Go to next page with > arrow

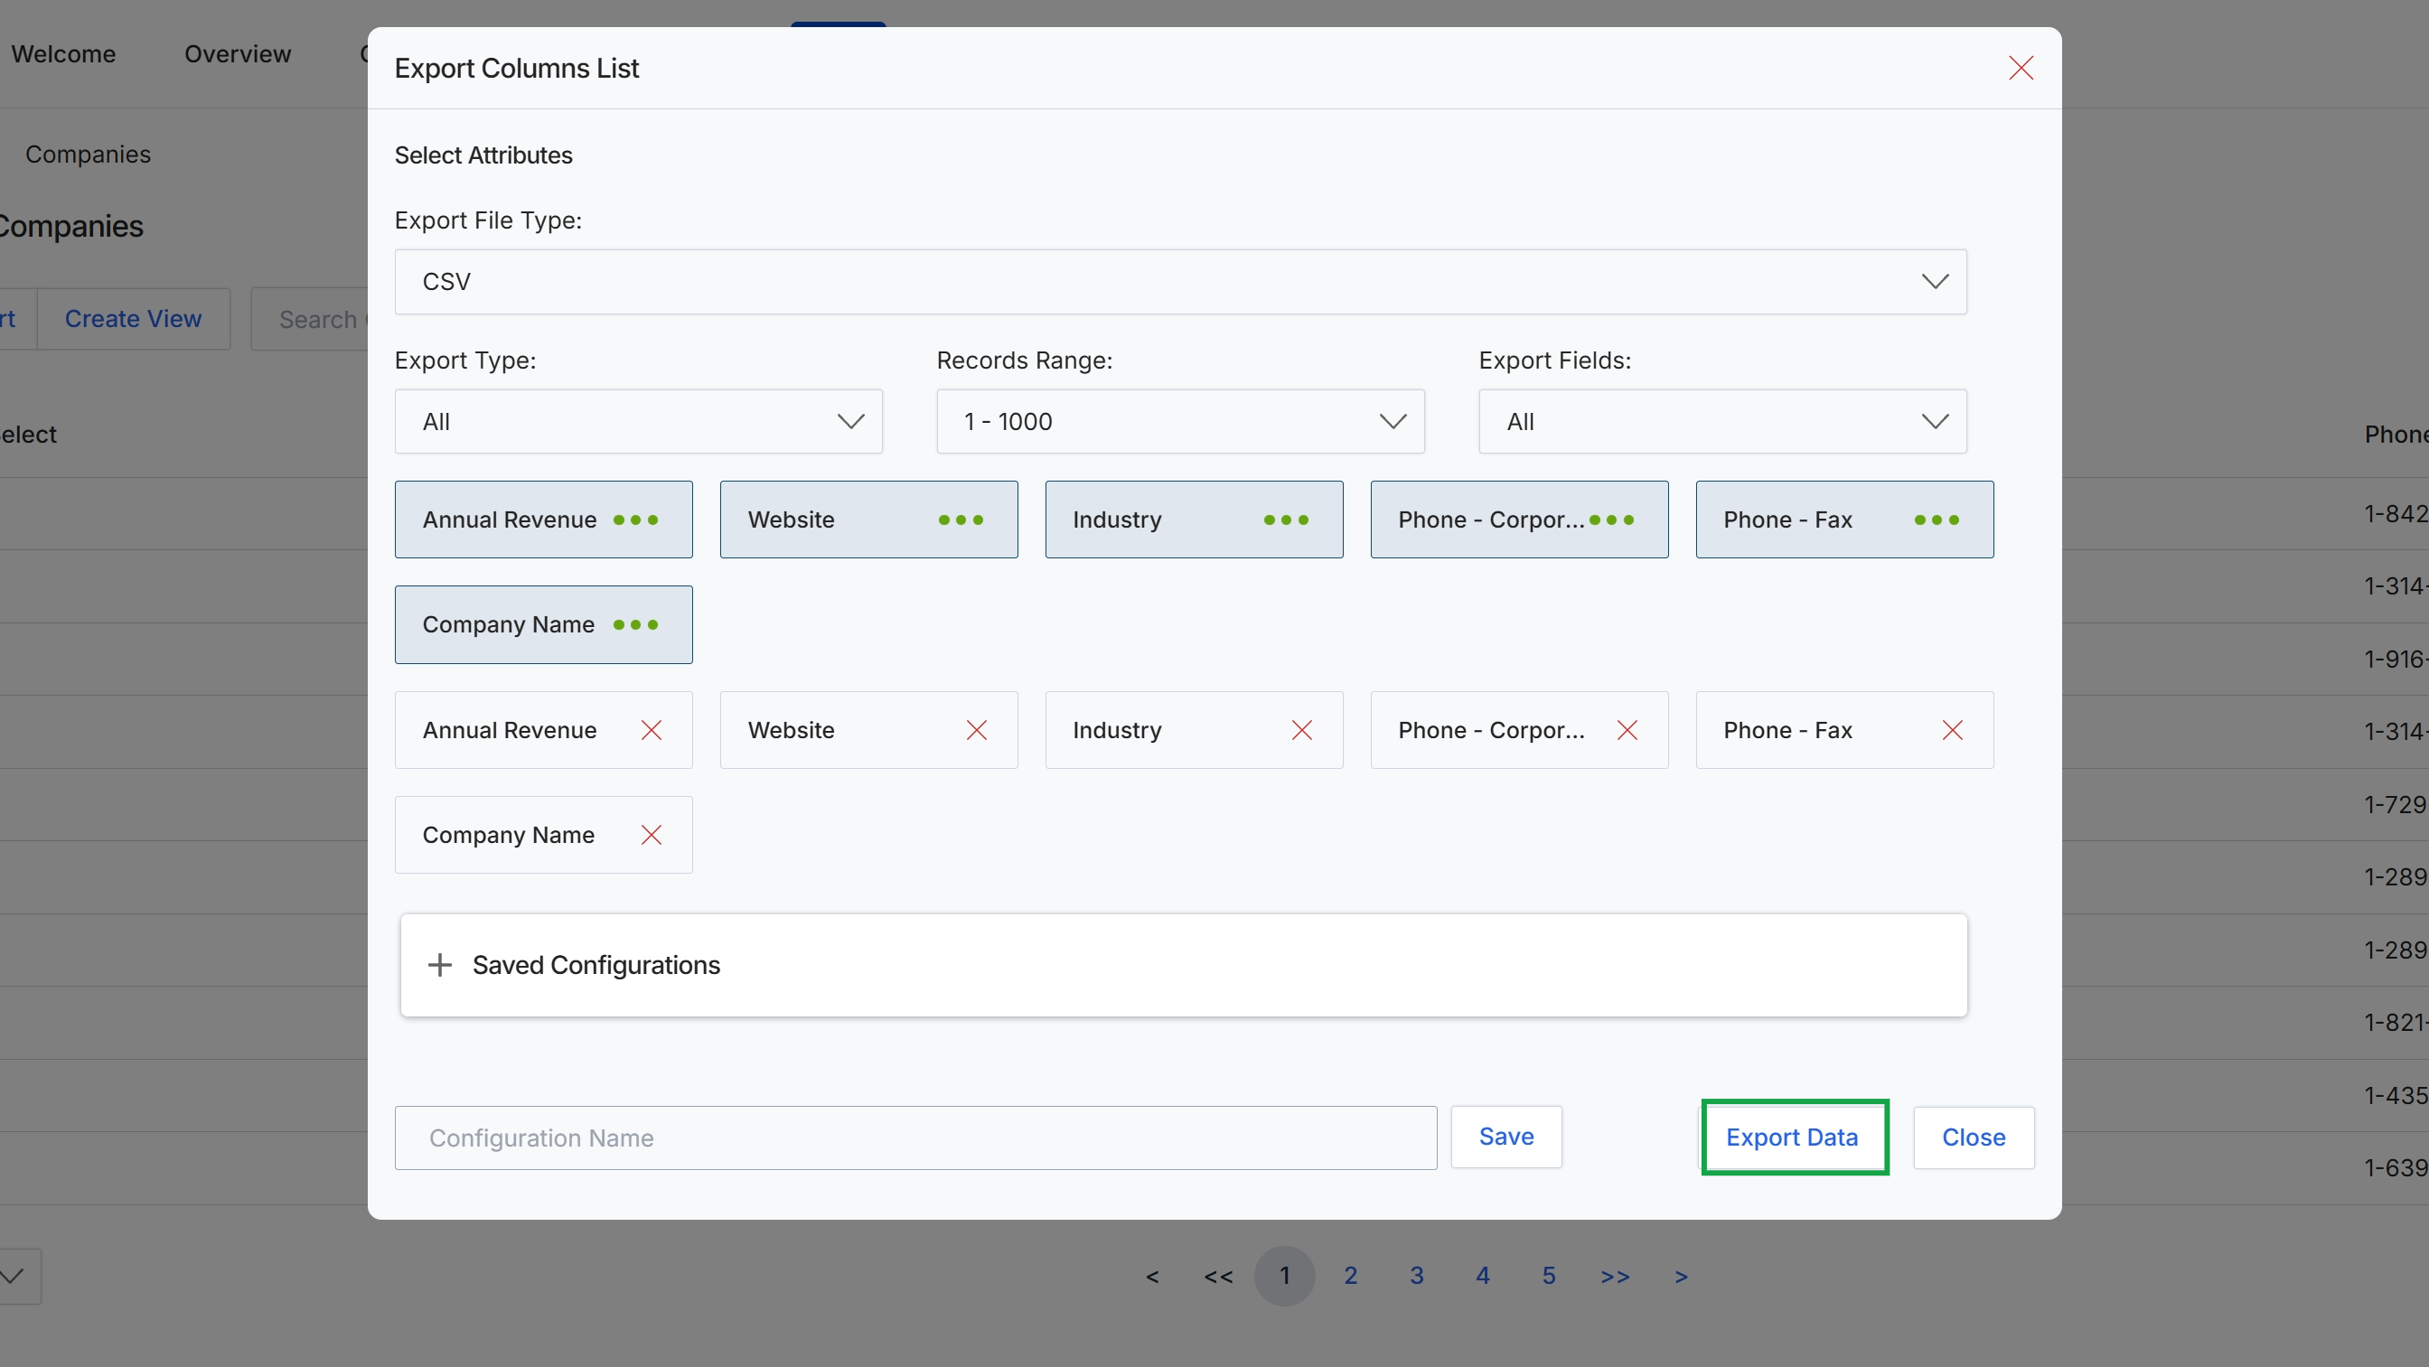(x=1680, y=1277)
